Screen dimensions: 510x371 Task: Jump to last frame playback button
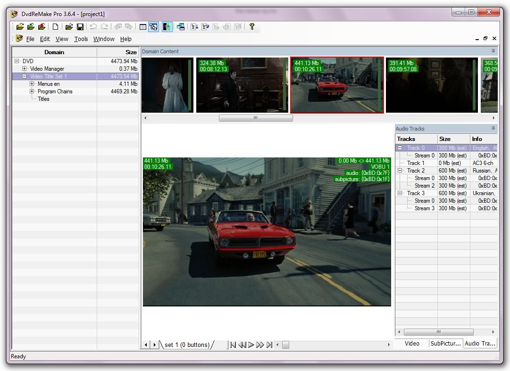(x=269, y=345)
